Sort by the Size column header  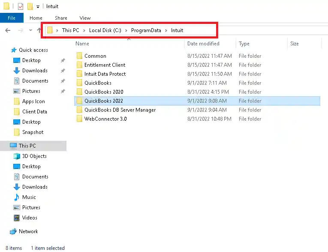294,44
